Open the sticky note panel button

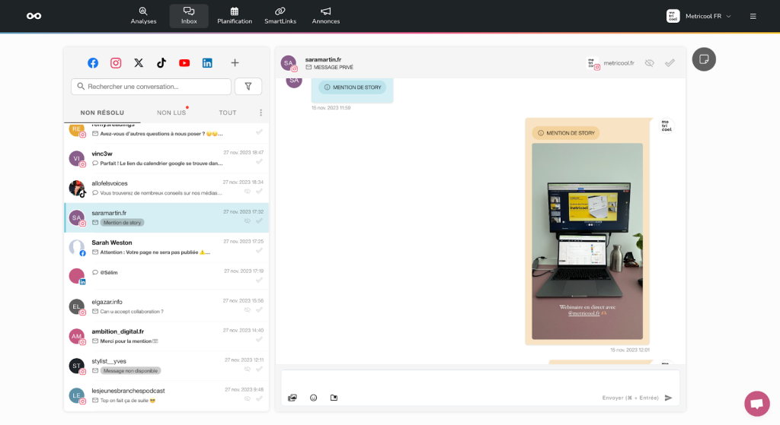(x=704, y=59)
